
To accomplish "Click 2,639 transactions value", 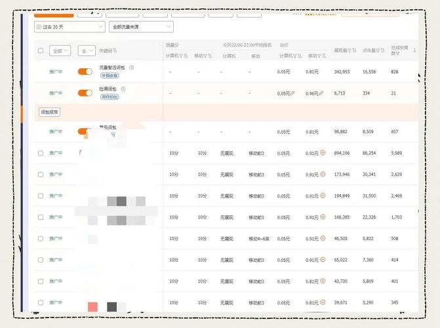I will click(x=397, y=174).
